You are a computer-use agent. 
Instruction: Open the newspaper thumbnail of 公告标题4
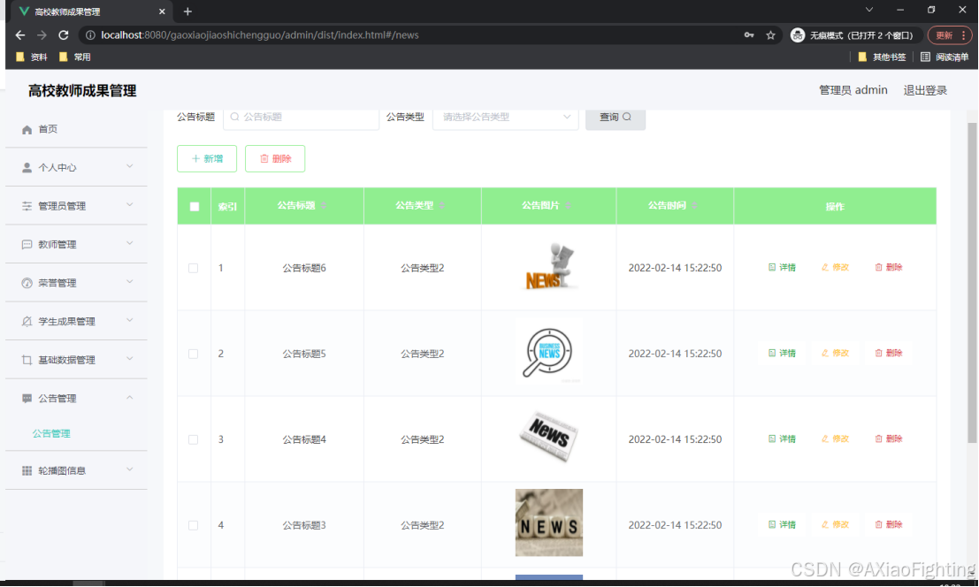tap(549, 439)
